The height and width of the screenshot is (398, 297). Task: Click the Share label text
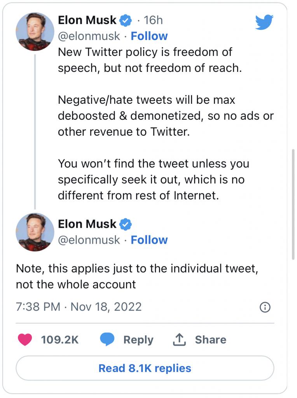tap(210, 340)
